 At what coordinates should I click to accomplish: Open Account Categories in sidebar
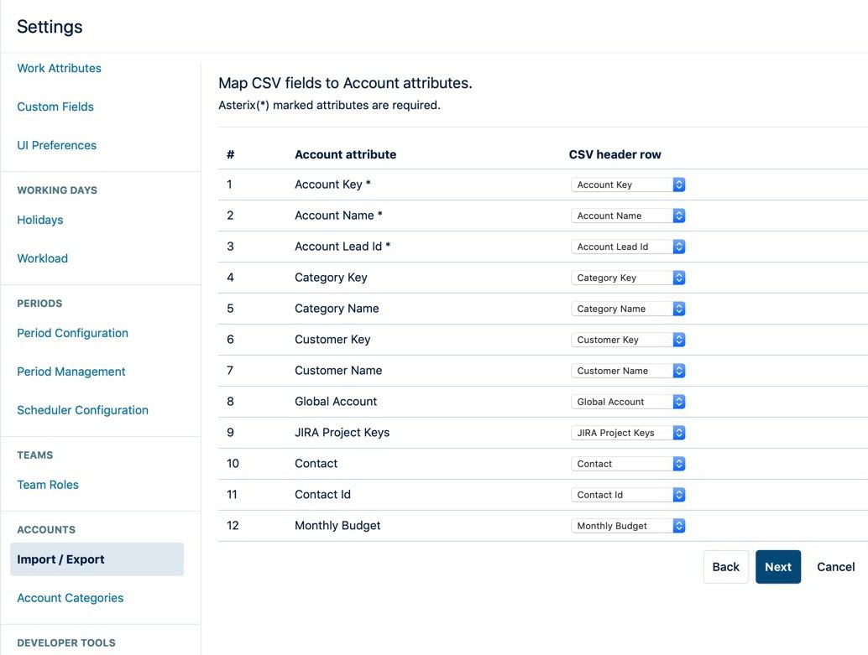(71, 598)
